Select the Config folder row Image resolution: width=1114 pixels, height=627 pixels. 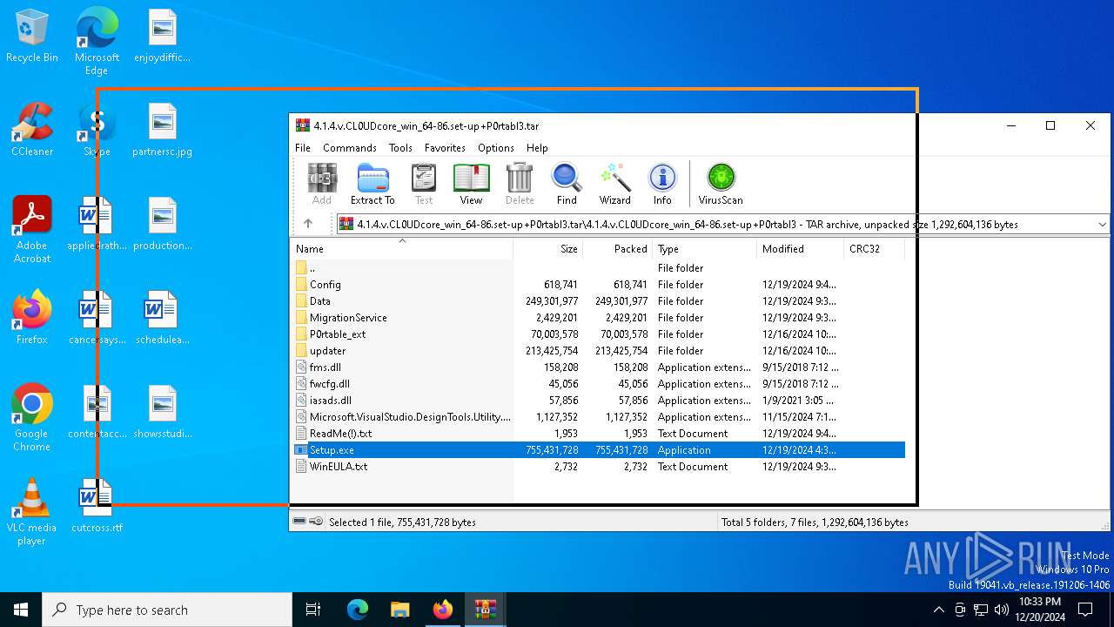click(x=599, y=285)
